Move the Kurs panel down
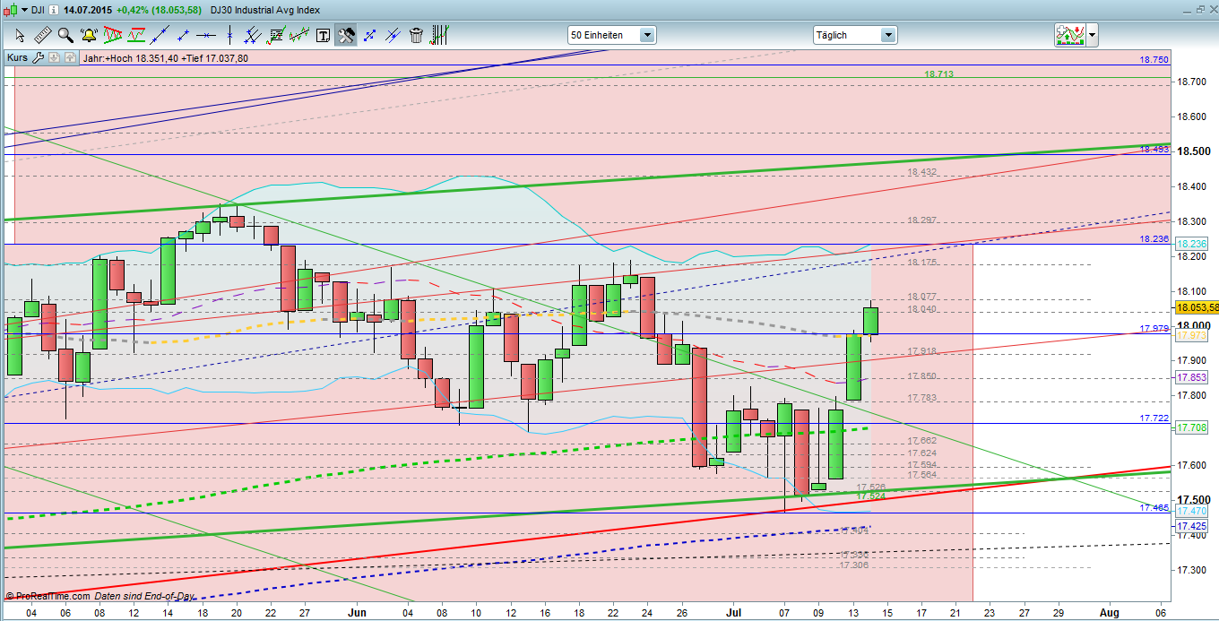This screenshot has width=1219, height=621. pos(53,57)
